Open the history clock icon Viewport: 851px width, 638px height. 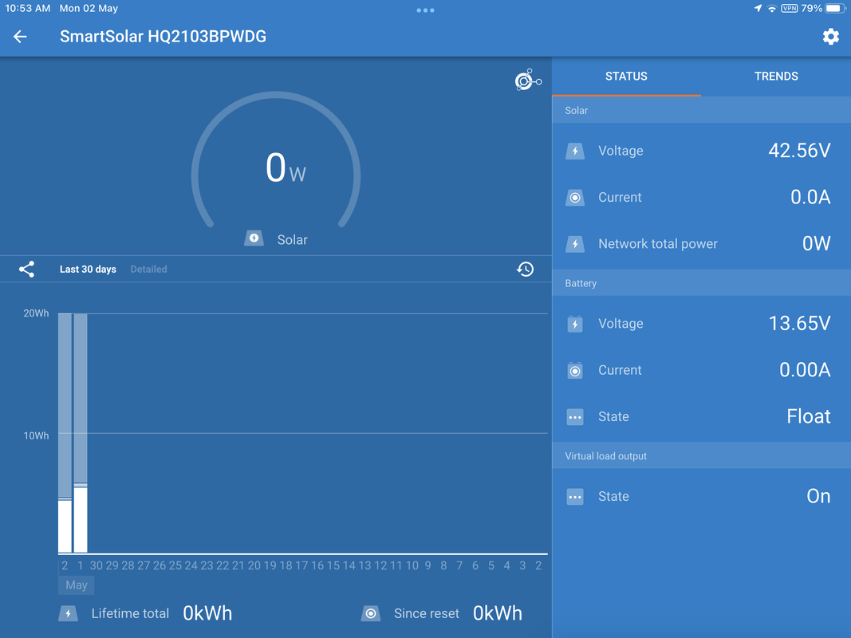click(525, 269)
